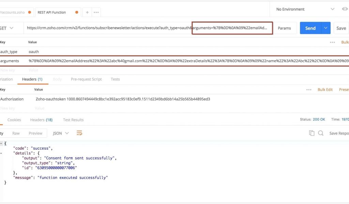Open the Tests tab
The height and width of the screenshot is (204, 349).
click(115, 79)
